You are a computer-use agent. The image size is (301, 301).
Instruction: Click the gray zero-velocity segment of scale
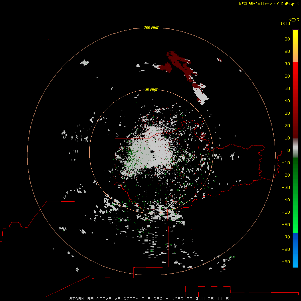295,148
